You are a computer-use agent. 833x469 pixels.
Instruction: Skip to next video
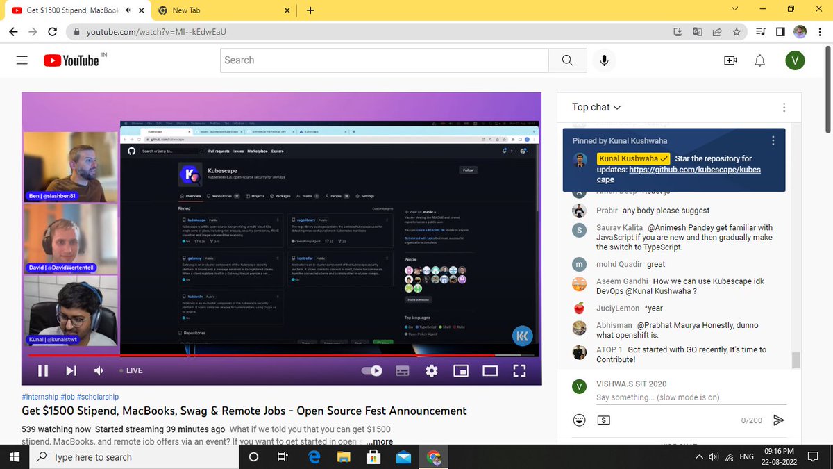click(x=71, y=370)
